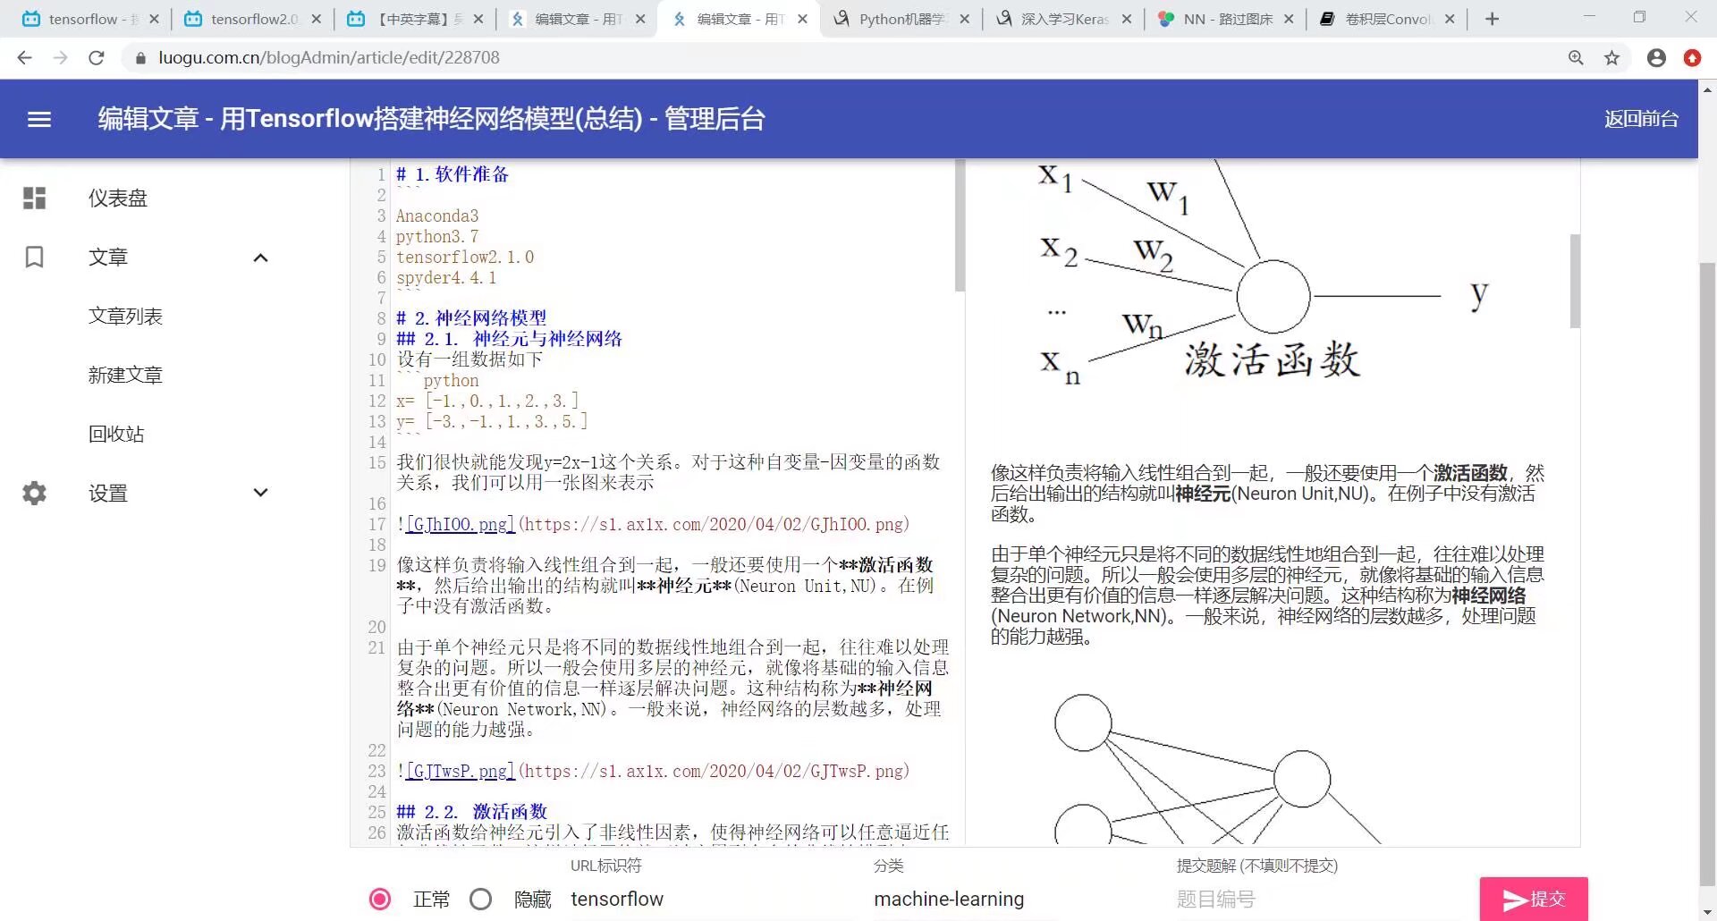Close the NN - 路过图床 tab

1288,19
